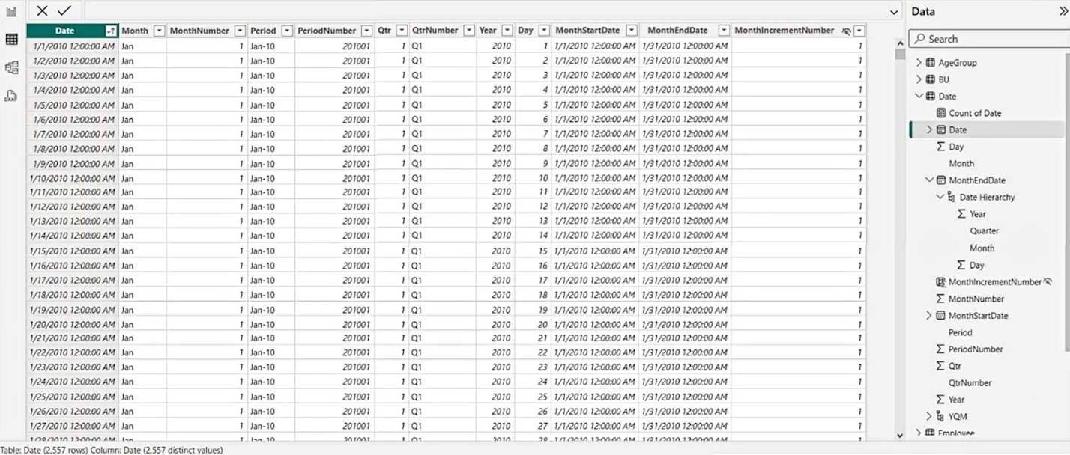Open the MonthEndDate column filter dropdown

[x=724, y=31]
